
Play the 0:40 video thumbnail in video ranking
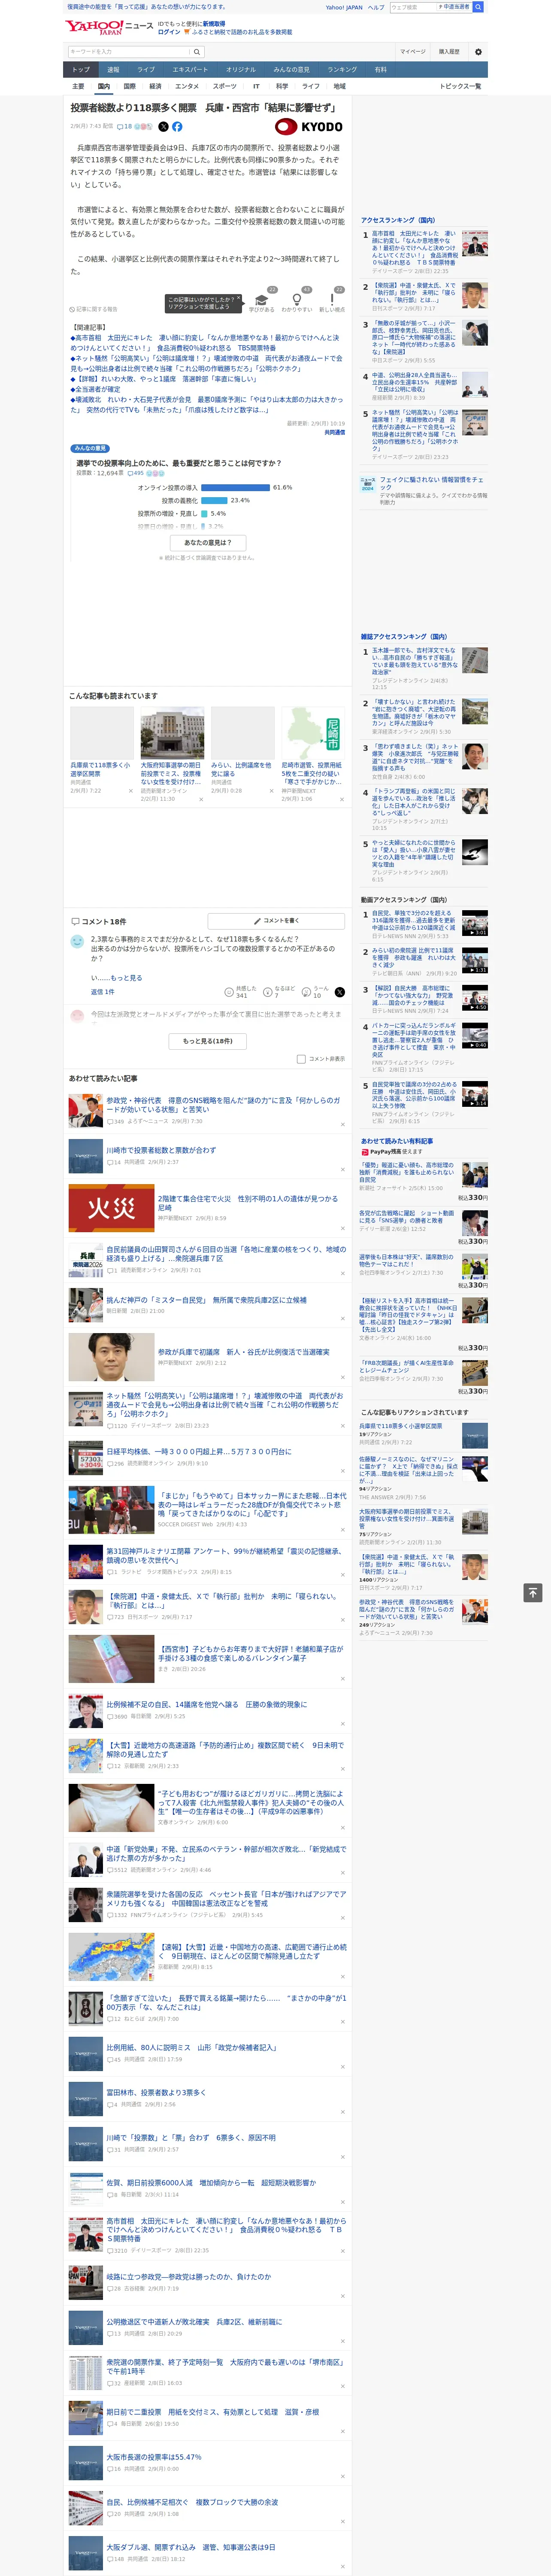(x=475, y=1035)
